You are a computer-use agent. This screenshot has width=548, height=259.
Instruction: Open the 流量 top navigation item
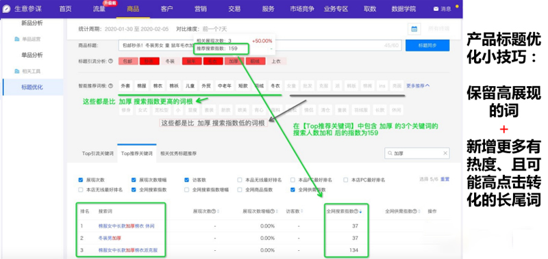pos(99,9)
